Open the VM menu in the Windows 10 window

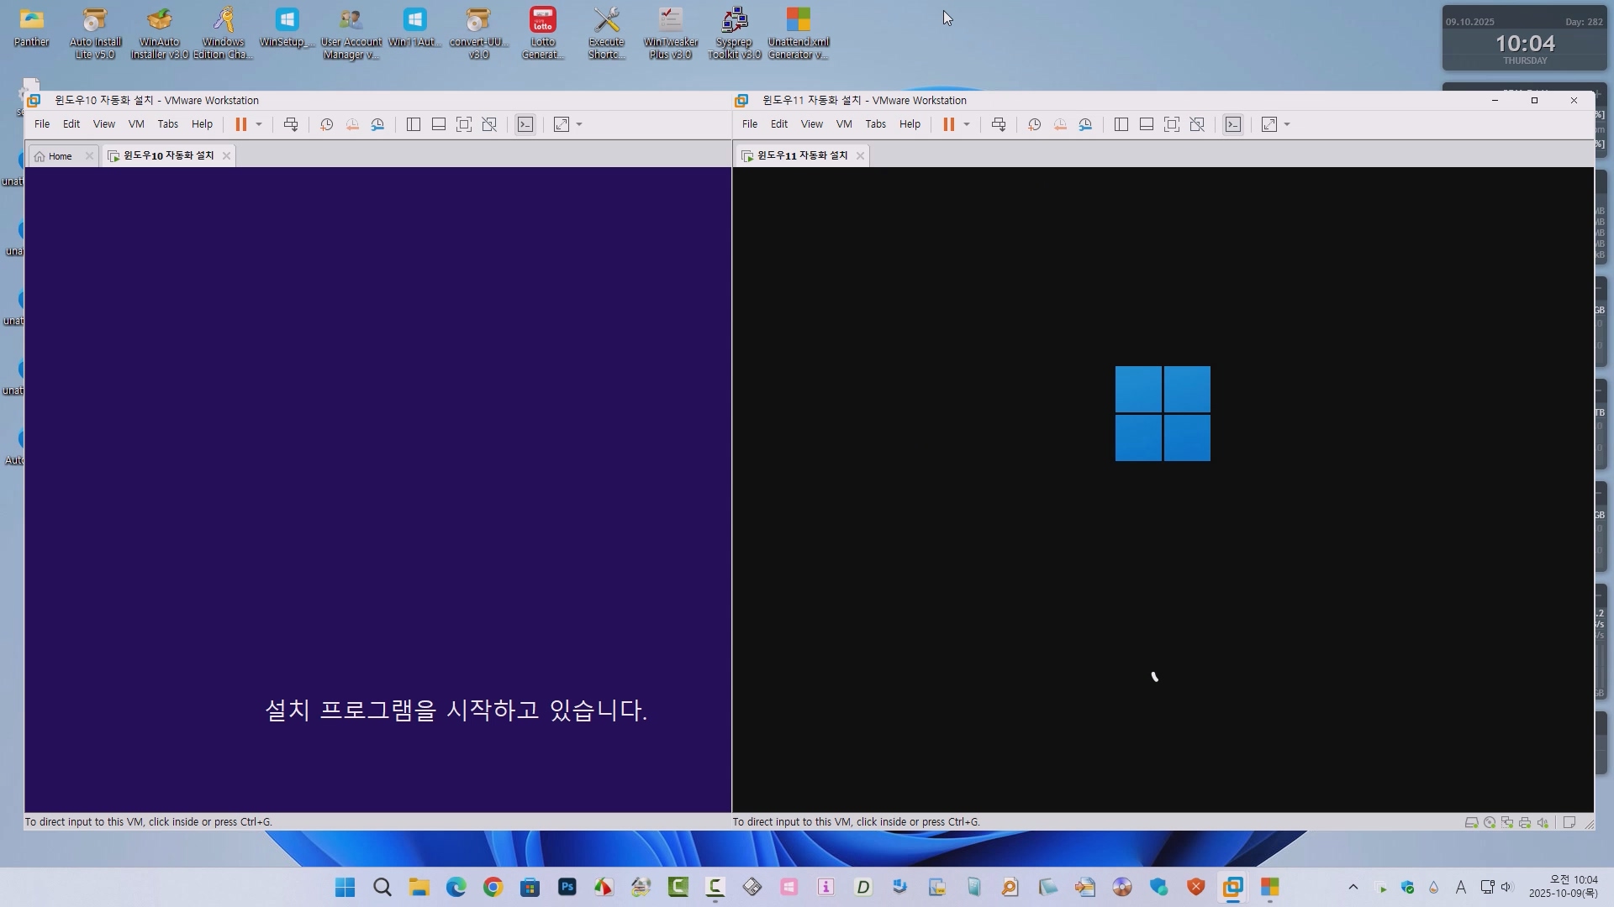[136, 124]
